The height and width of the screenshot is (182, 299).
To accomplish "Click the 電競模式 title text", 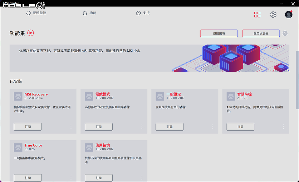I will [103, 94].
